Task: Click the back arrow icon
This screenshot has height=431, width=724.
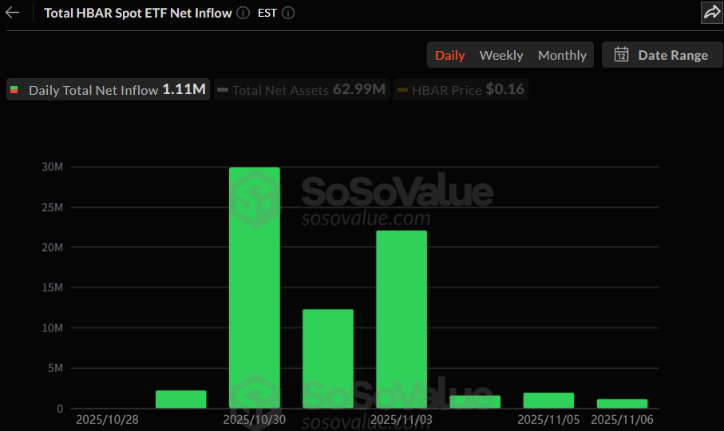Action: click(x=13, y=13)
